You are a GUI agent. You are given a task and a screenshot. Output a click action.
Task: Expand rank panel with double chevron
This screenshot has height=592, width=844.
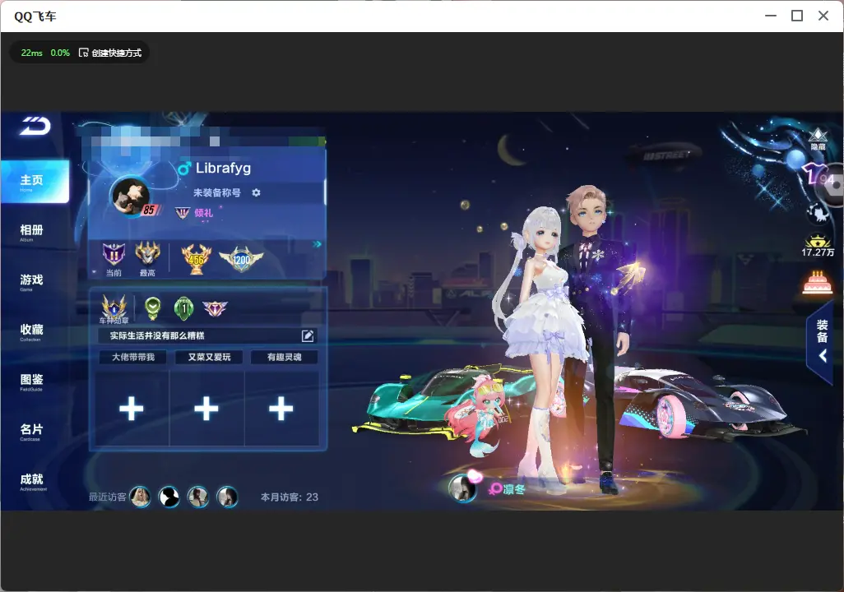317,244
